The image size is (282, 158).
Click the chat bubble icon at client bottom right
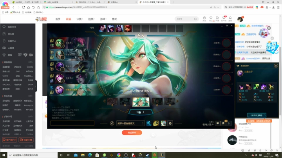click(x=218, y=123)
